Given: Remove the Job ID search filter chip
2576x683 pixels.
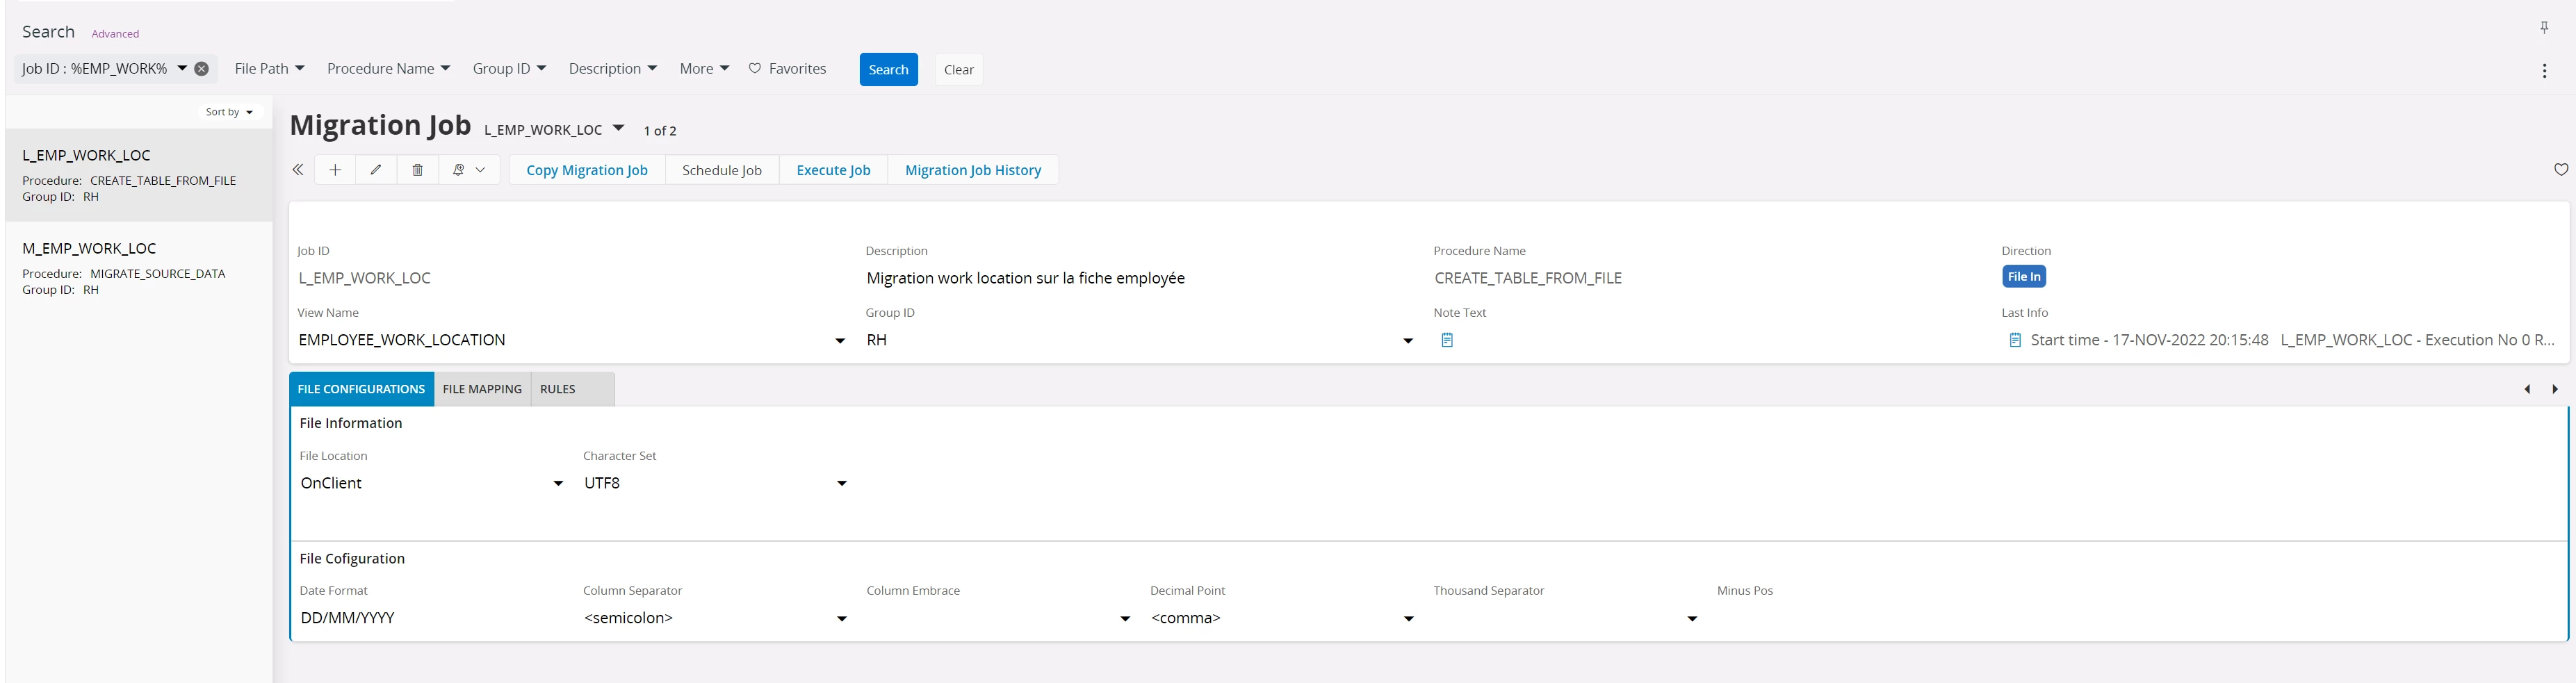Looking at the screenshot, I should pyautogui.click(x=201, y=69).
